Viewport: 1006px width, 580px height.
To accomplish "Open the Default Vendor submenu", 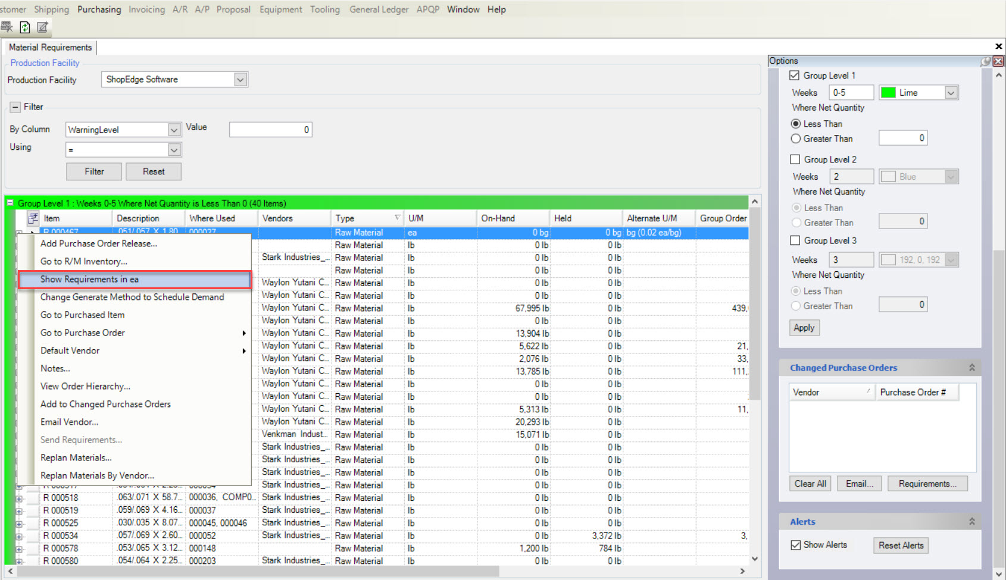I will (135, 350).
